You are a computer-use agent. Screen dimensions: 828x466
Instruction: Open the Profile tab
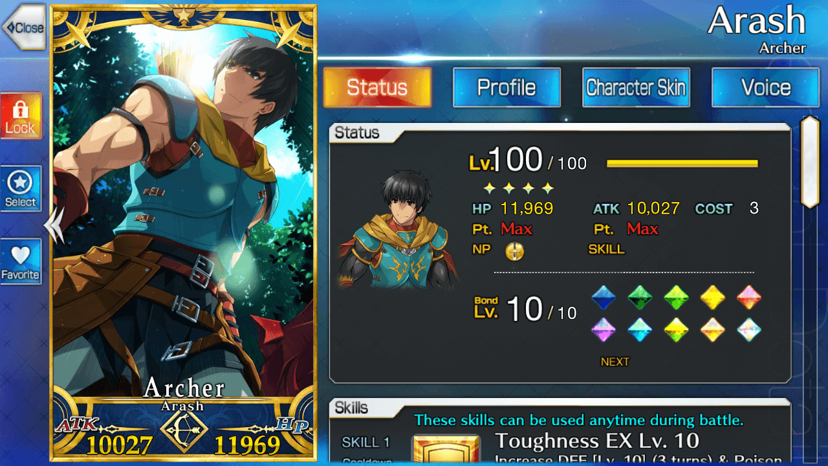tap(507, 87)
